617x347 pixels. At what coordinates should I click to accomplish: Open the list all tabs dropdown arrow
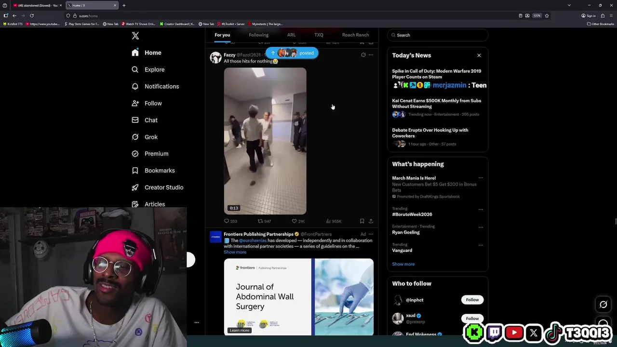(x=569, y=5)
